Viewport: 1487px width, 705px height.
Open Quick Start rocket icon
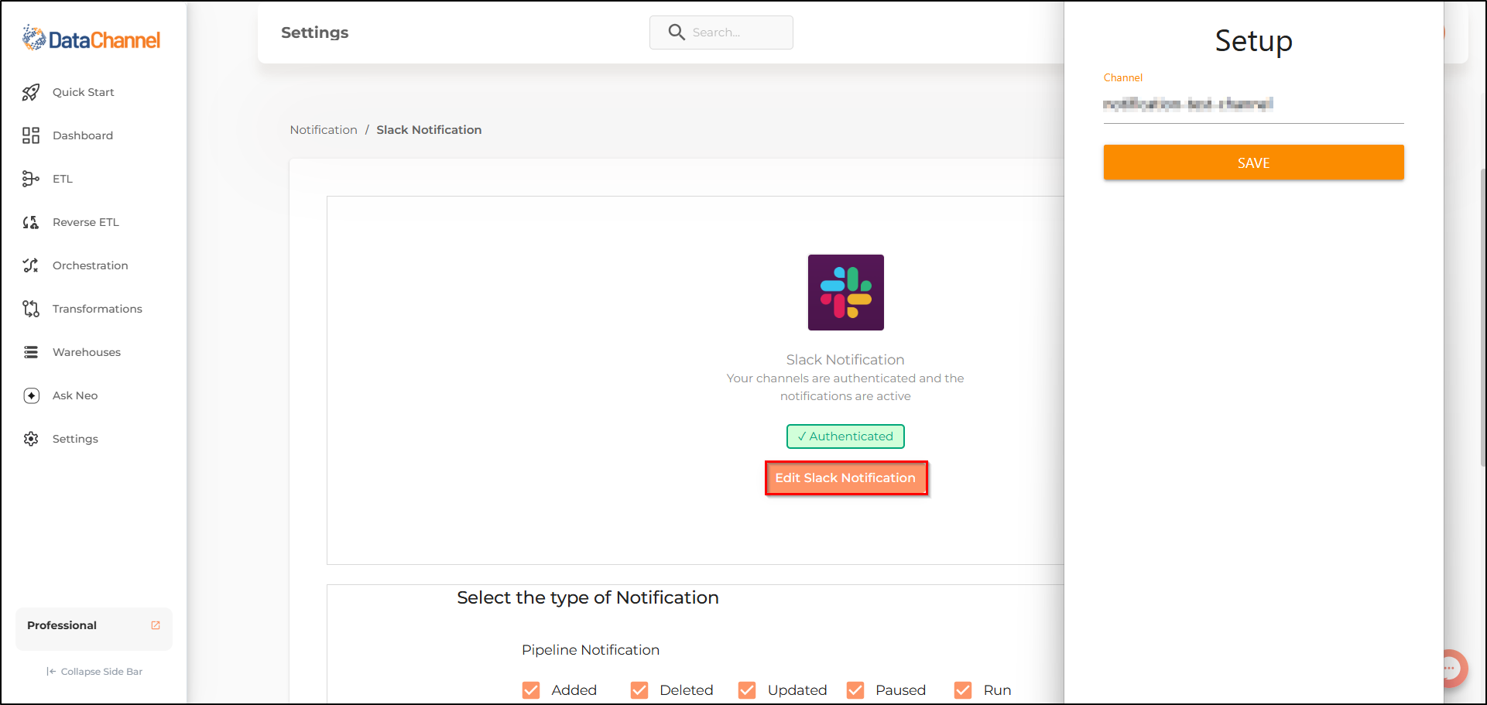(x=31, y=92)
